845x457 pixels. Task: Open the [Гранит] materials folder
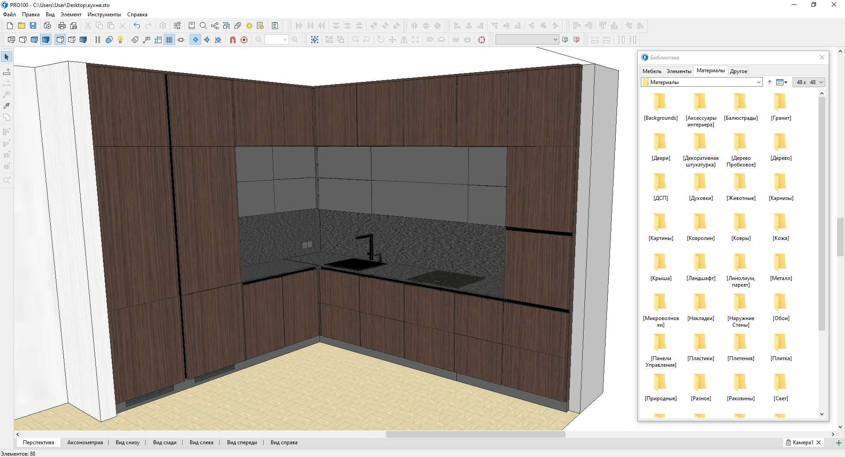click(x=781, y=107)
